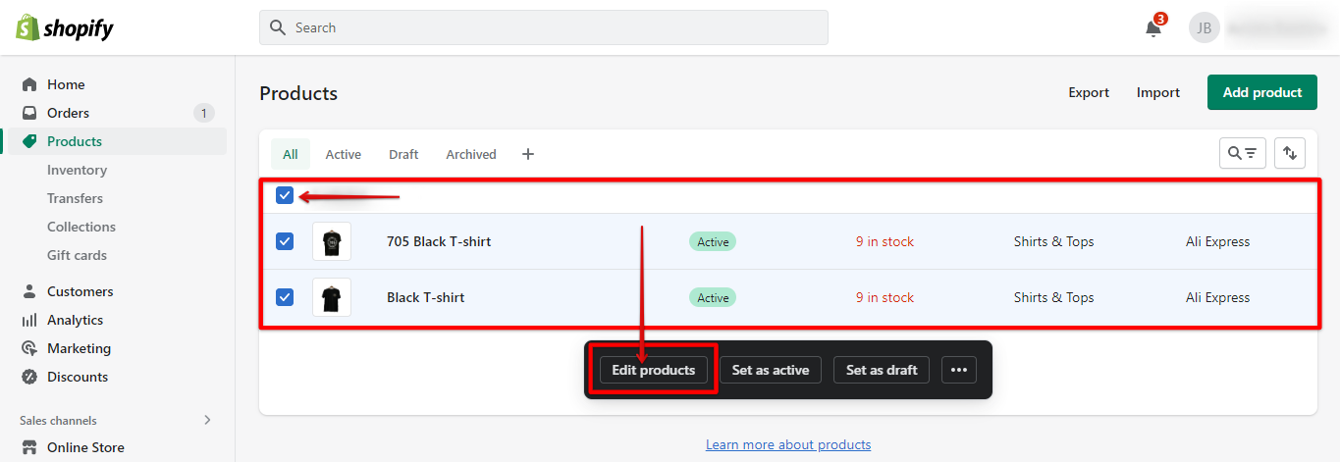Click the Export button
The width and height of the screenshot is (1340, 462).
pos(1089,92)
